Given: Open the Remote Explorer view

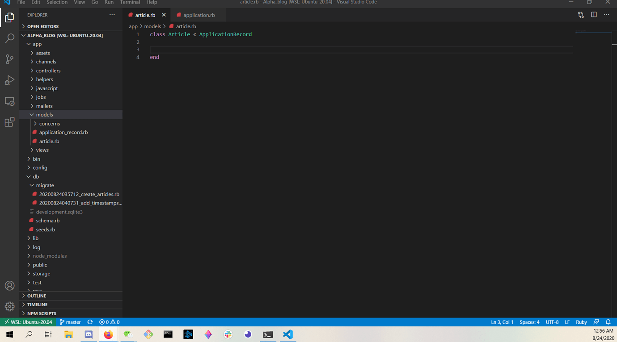Looking at the screenshot, I should click(9, 101).
